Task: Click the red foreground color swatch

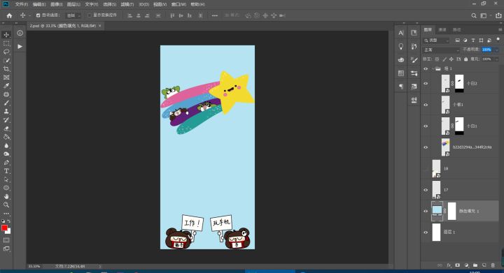Action: (4, 228)
